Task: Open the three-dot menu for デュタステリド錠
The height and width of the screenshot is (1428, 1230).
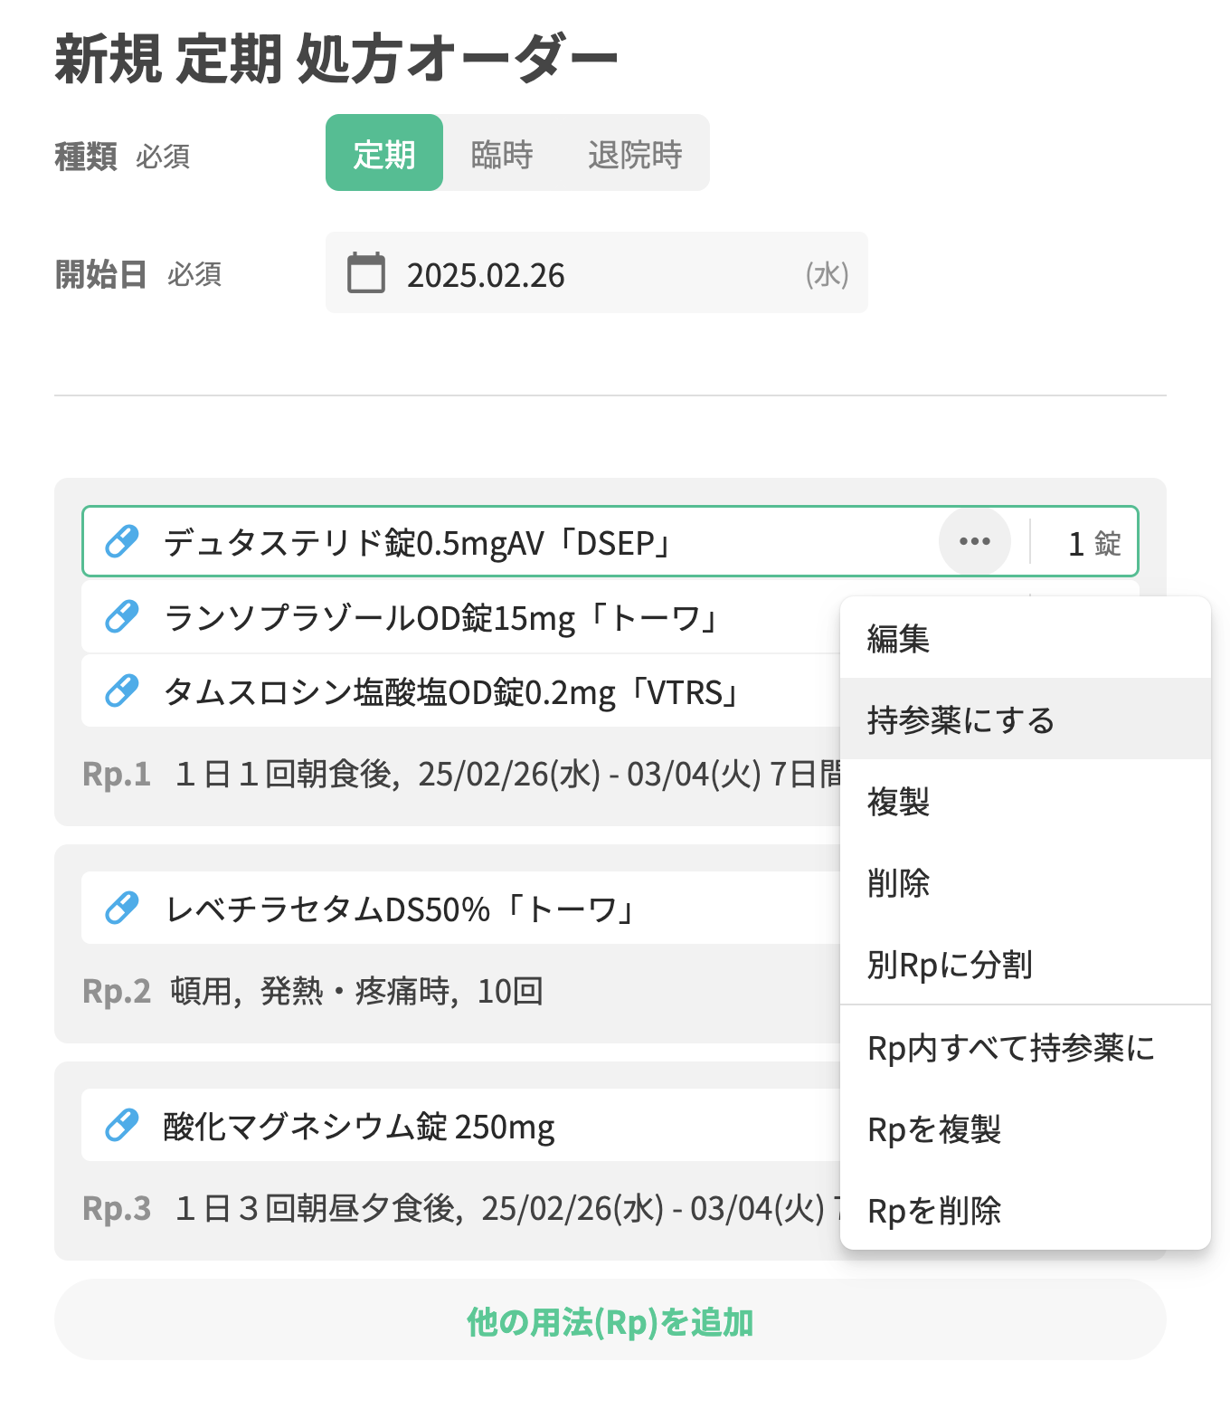Action: [x=974, y=541]
